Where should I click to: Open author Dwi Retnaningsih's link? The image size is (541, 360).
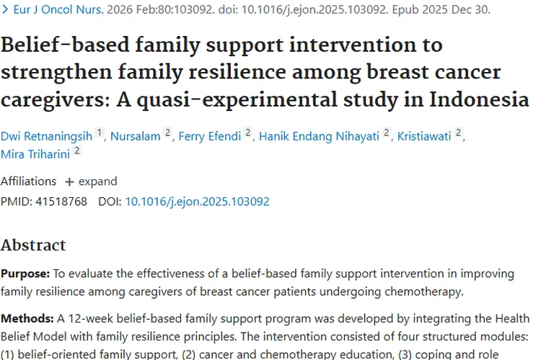click(x=46, y=136)
